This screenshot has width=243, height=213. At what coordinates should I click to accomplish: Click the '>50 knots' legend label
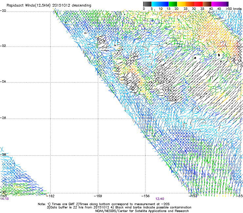(233, 9)
